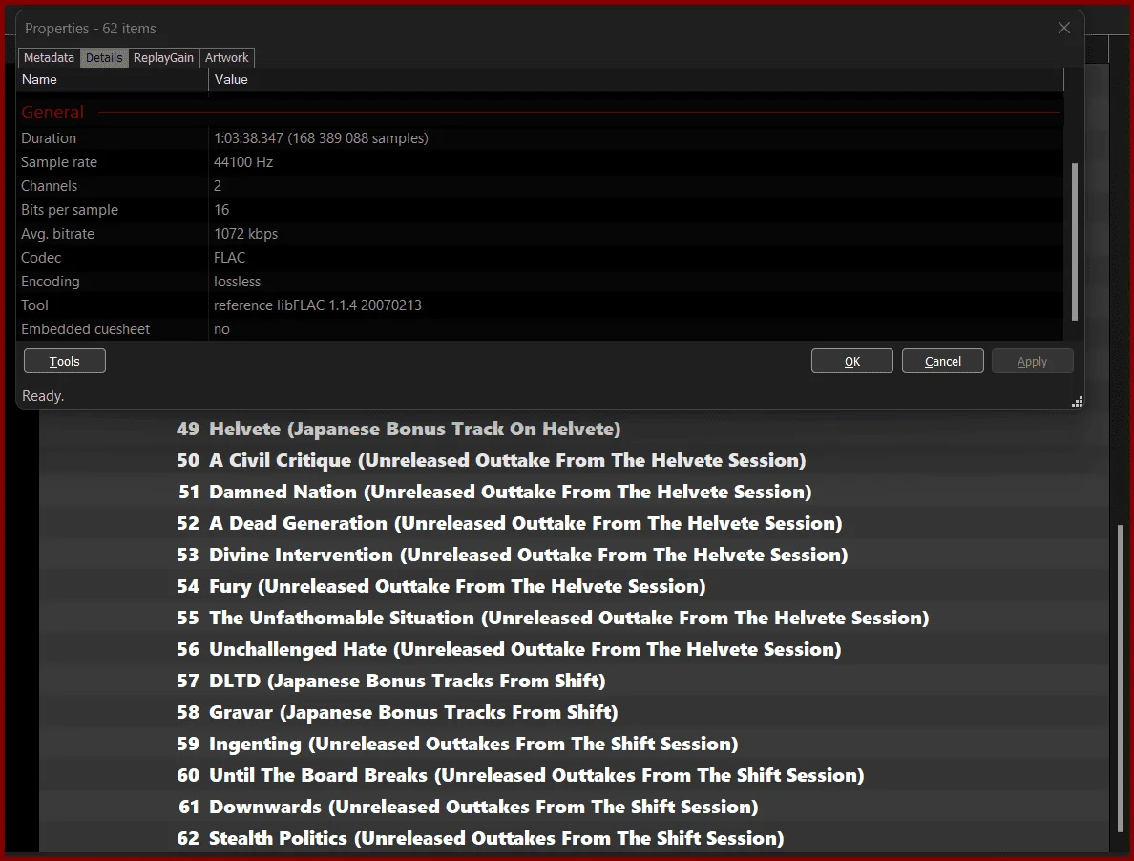This screenshot has height=861, width=1134.
Task: Click the properties list vertical scrollbar
Action: tap(1074, 241)
